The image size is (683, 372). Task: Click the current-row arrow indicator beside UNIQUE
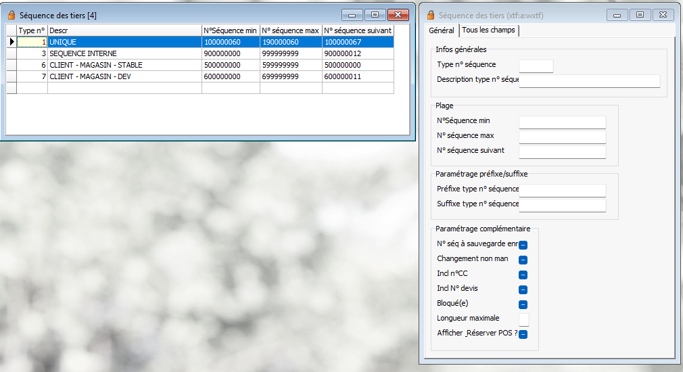tap(11, 42)
